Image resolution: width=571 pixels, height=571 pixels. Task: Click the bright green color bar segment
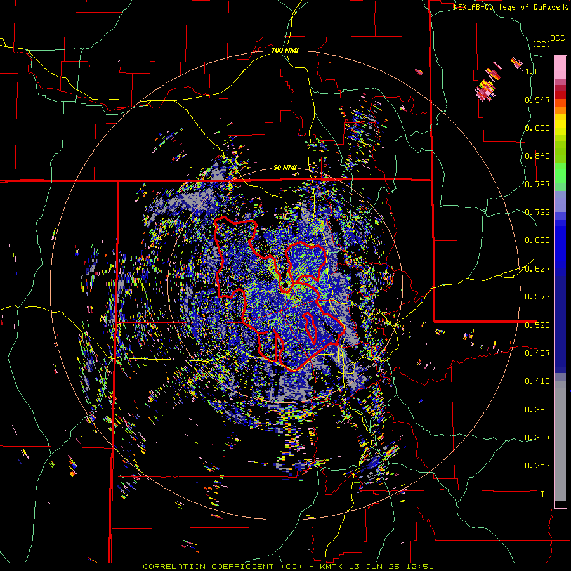coord(560,173)
